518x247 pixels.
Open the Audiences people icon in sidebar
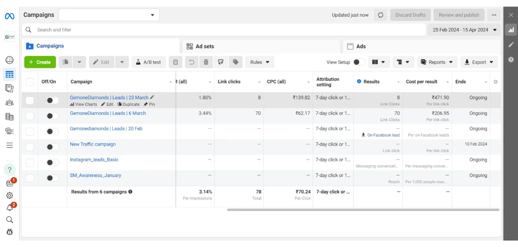click(x=9, y=102)
